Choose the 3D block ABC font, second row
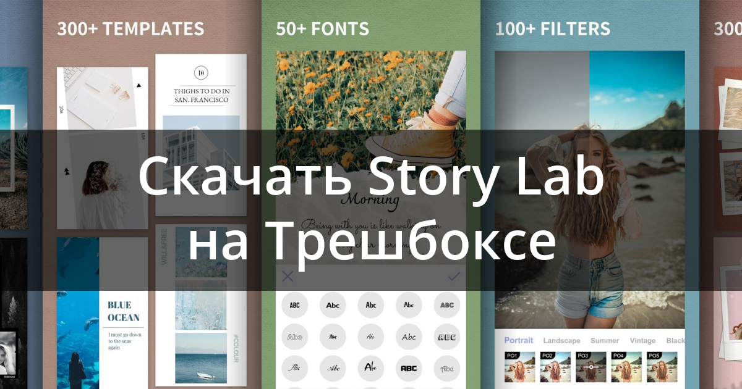The height and width of the screenshot is (389, 742). (447, 337)
